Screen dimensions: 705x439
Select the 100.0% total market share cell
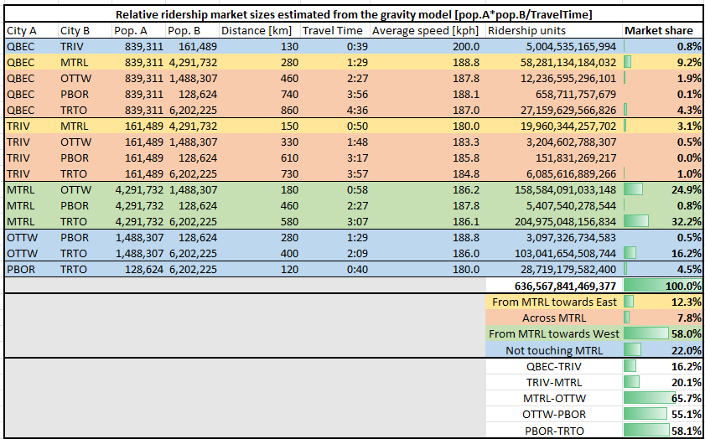tap(662, 286)
